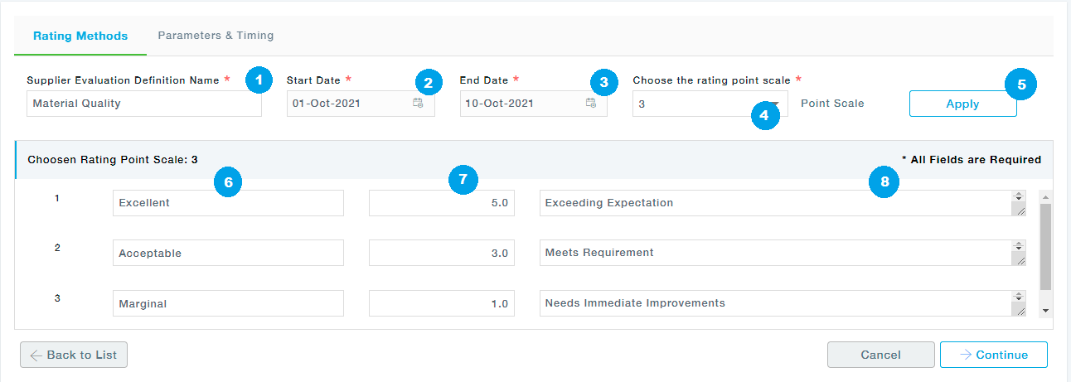Click the numbered callout badge 7
This screenshot has width=1071, height=382.
coord(462,180)
